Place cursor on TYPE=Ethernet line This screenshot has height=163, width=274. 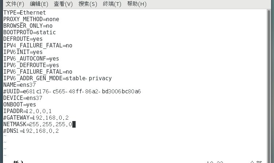coord(24,12)
